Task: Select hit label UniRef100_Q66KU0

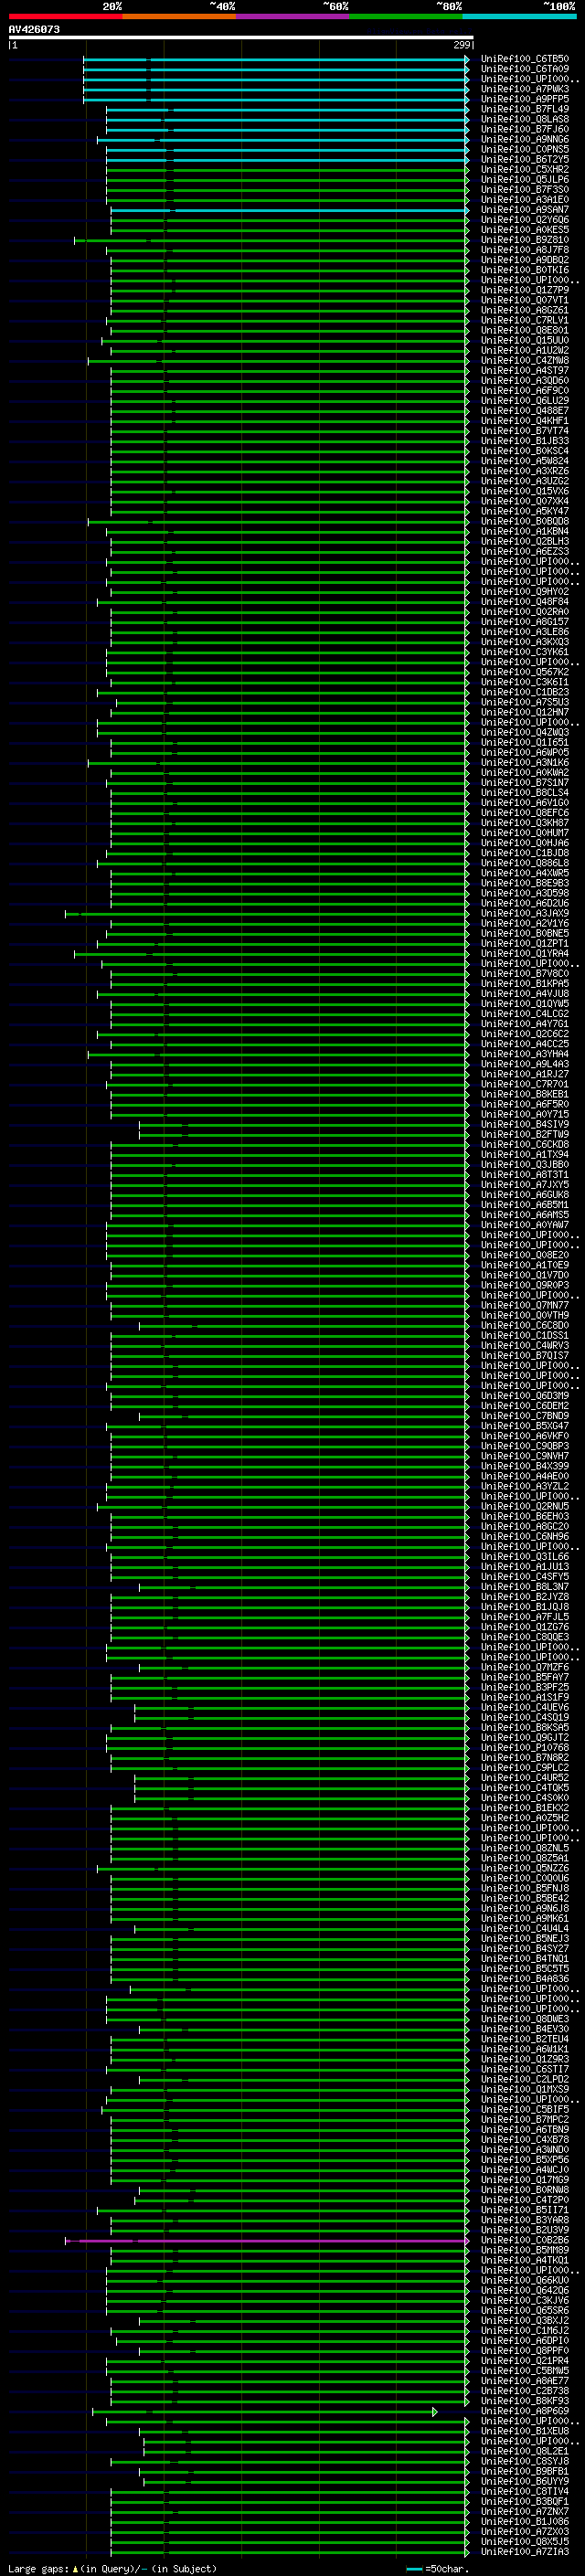Action: 525,2280
